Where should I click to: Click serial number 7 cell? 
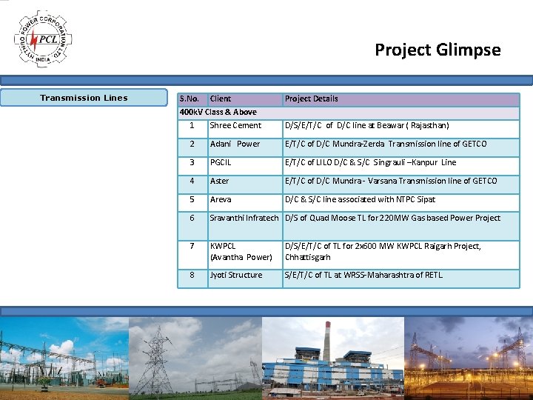click(x=192, y=255)
